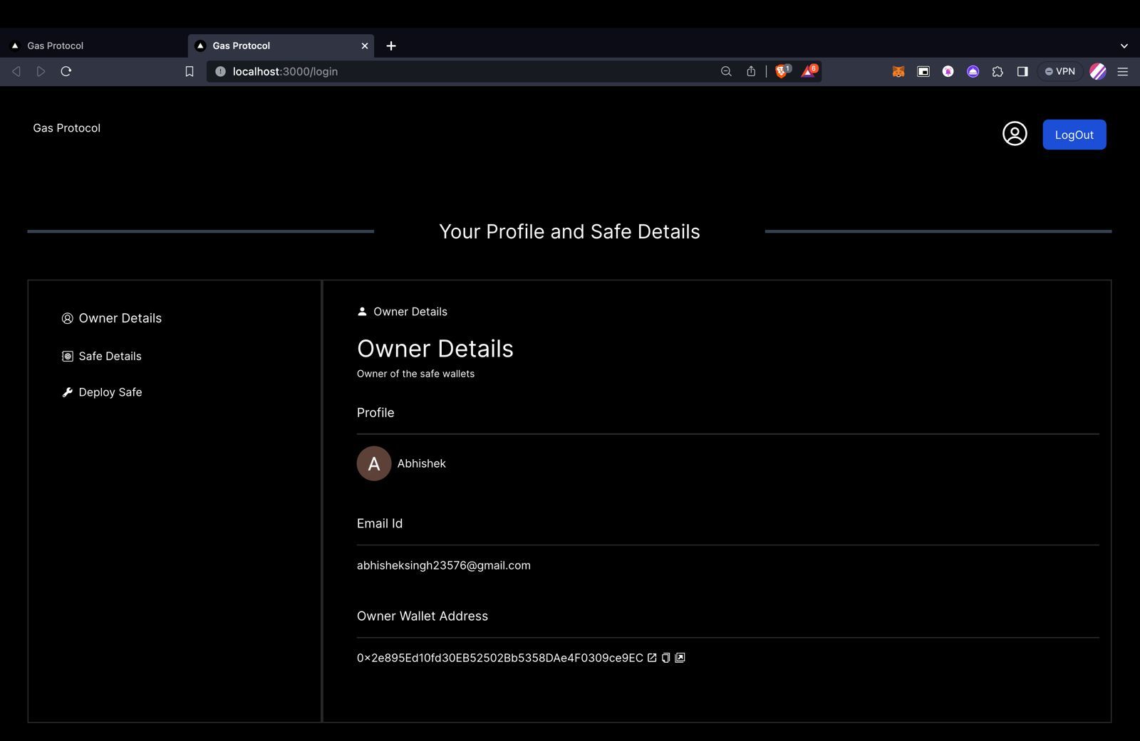Open the striped browser profile avatar

(1098, 71)
